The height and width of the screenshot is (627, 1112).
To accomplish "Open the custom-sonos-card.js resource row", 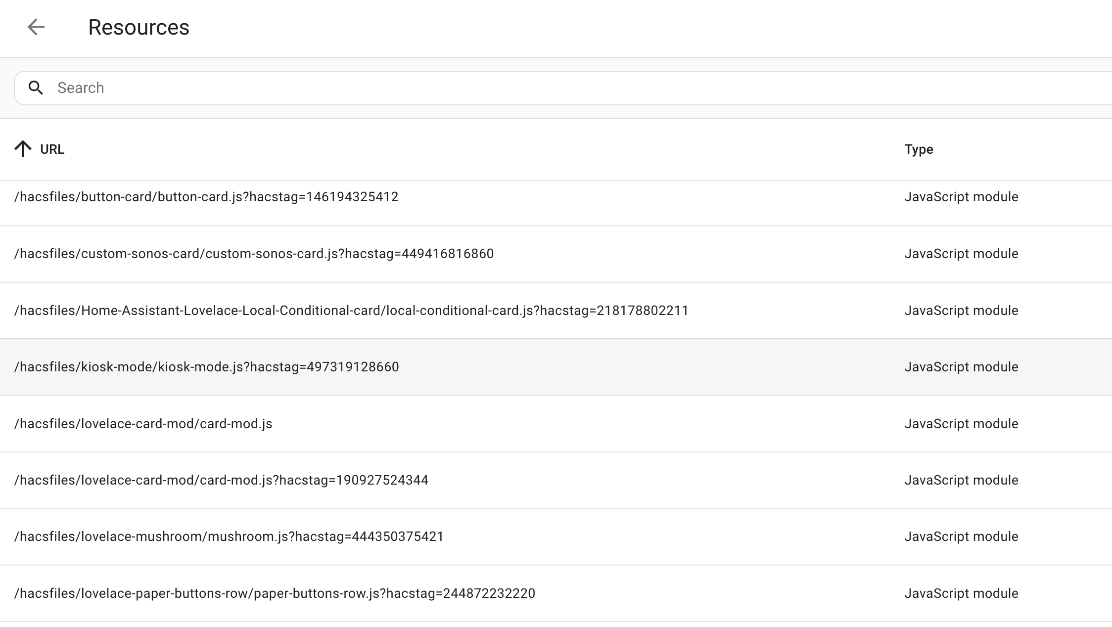I will (x=254, y=254).
